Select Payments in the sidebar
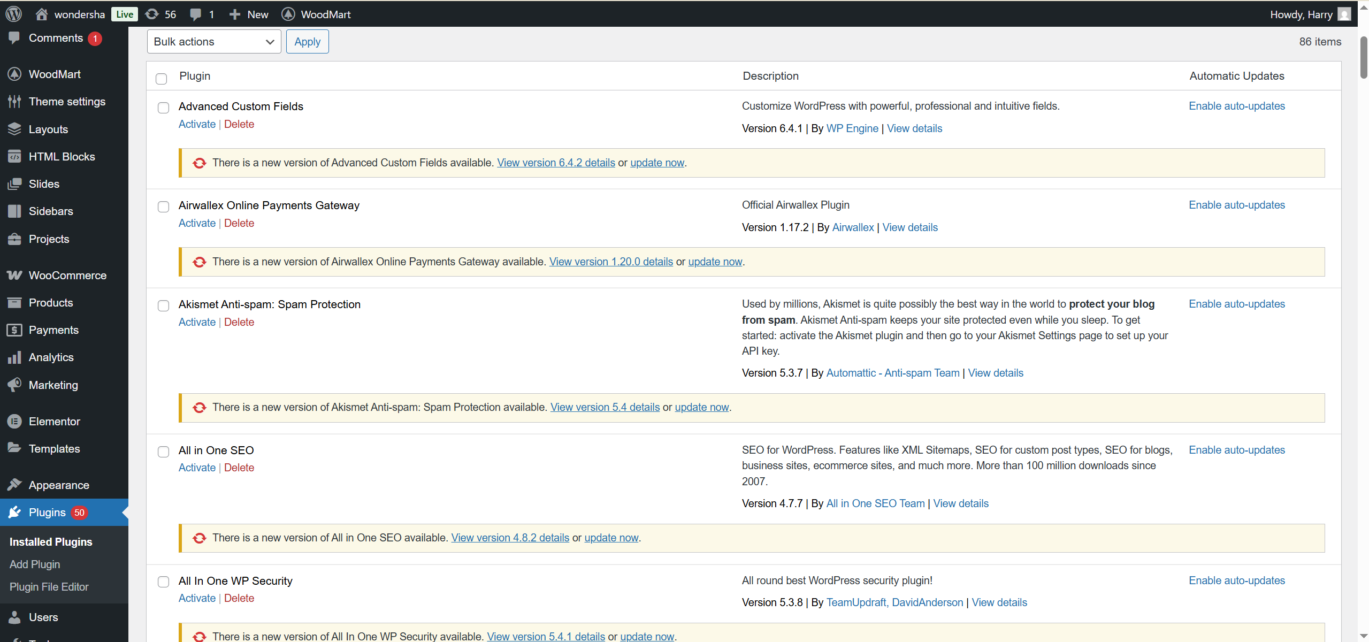1369x642 pixels. (53, 330)
